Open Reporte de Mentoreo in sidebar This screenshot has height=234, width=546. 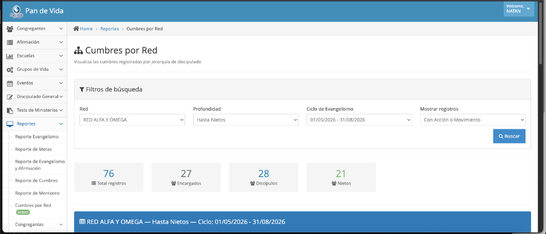37,193
